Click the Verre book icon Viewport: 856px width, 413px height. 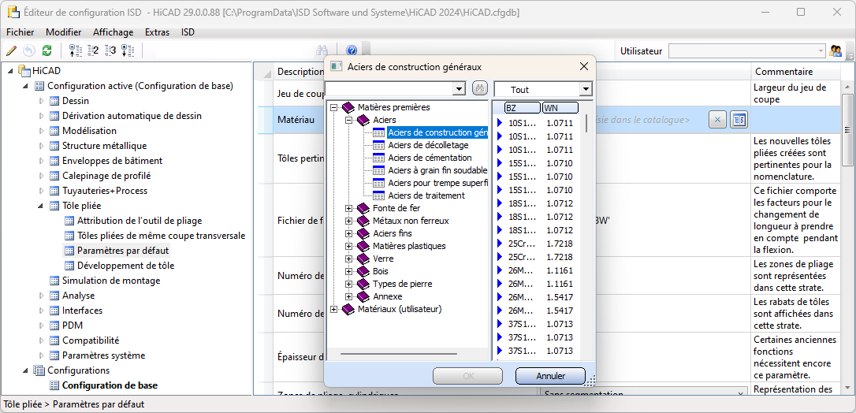tap(363, 259)
